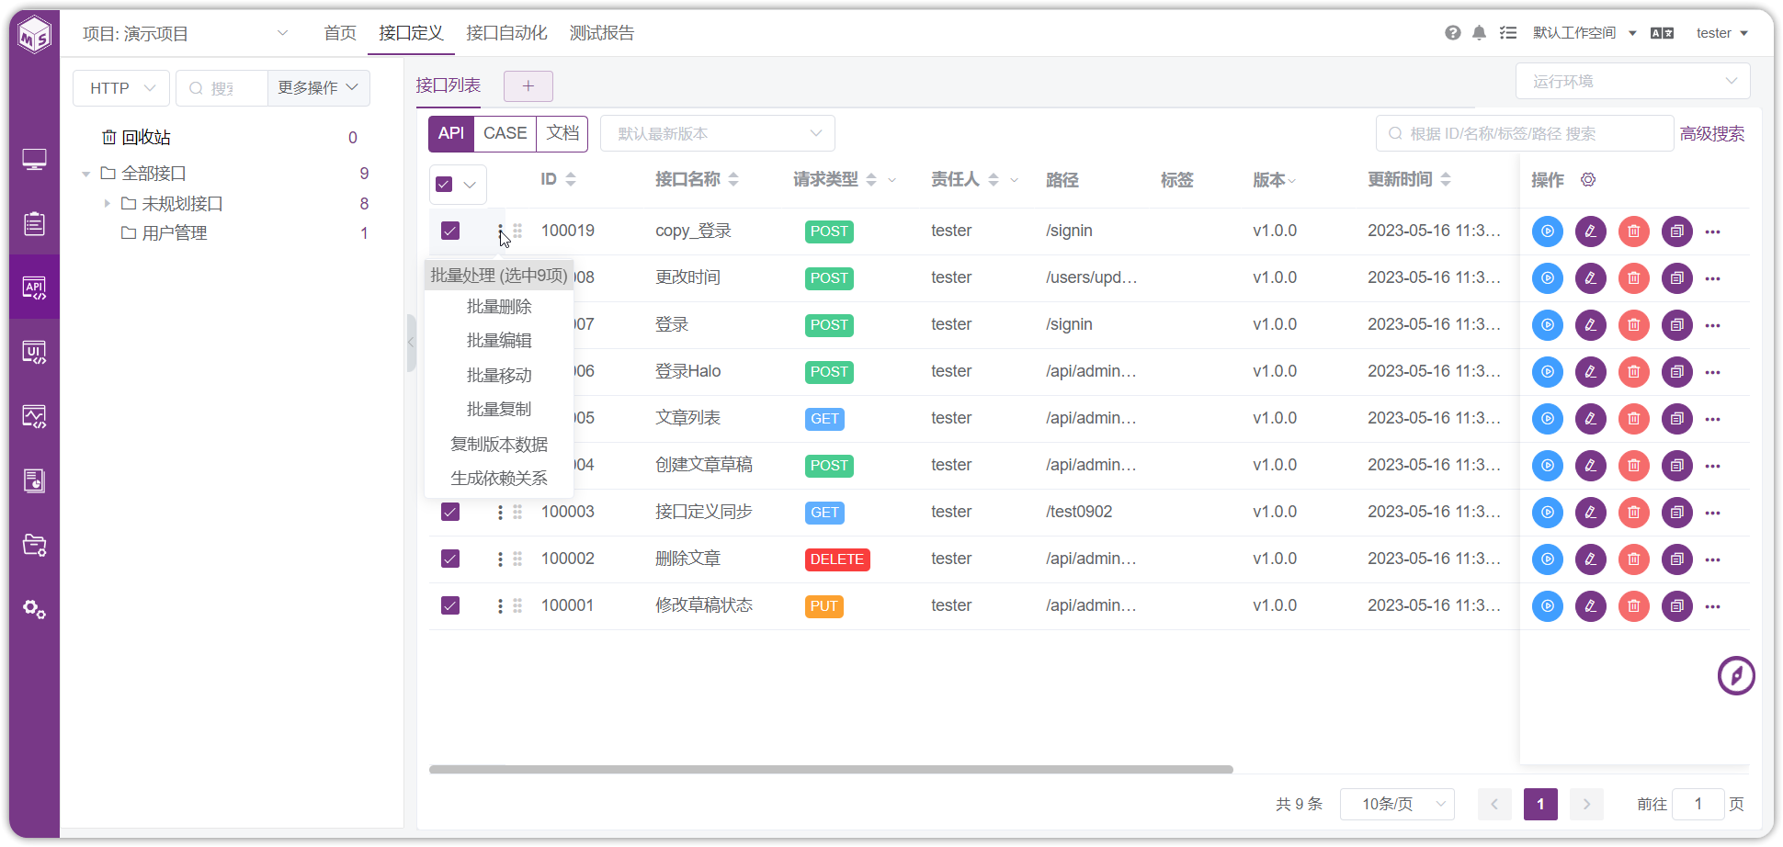Go to the 首页 tab

click(x=340, y=33)
